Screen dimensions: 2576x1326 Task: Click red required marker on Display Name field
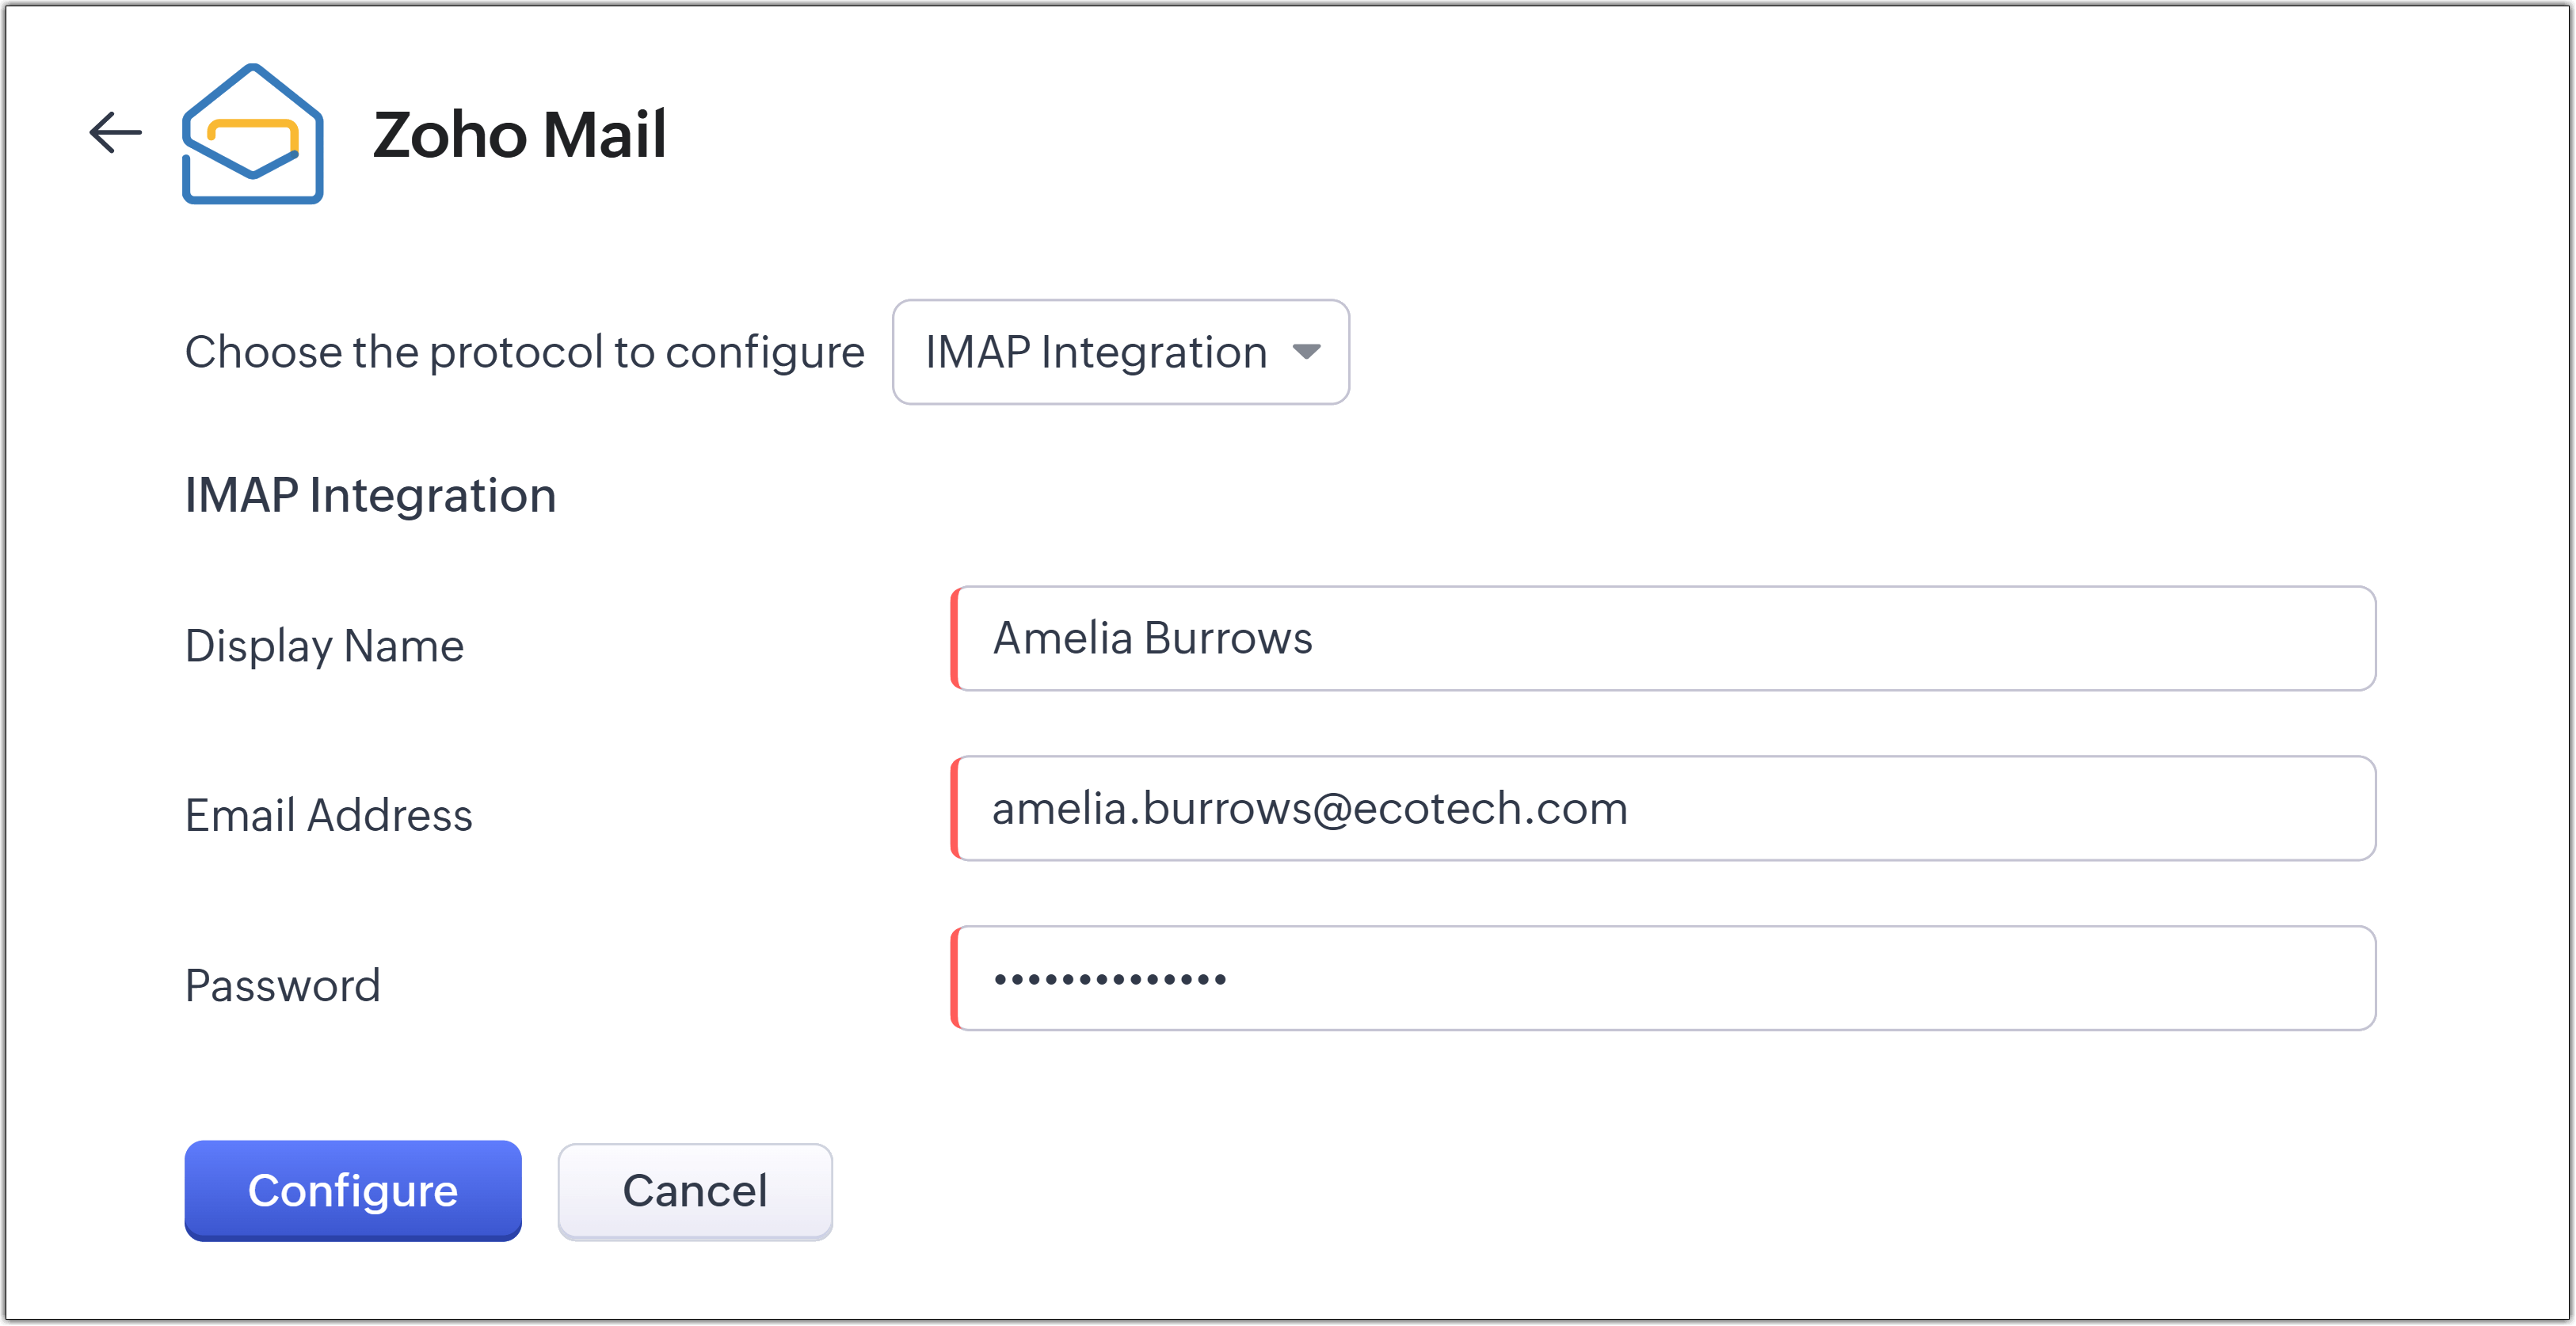[x=955, y=639]
